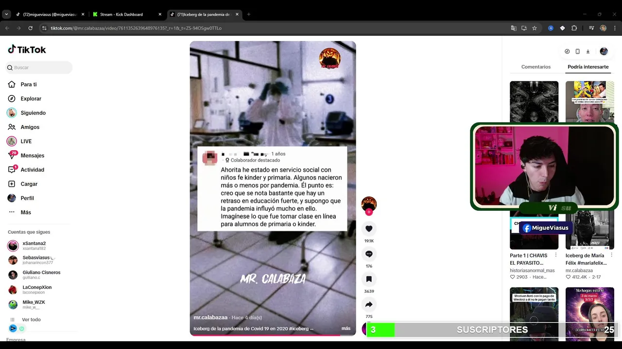
Task: Click install app icon in address bar
Action: pyautogui.click(x=524, y=28)
